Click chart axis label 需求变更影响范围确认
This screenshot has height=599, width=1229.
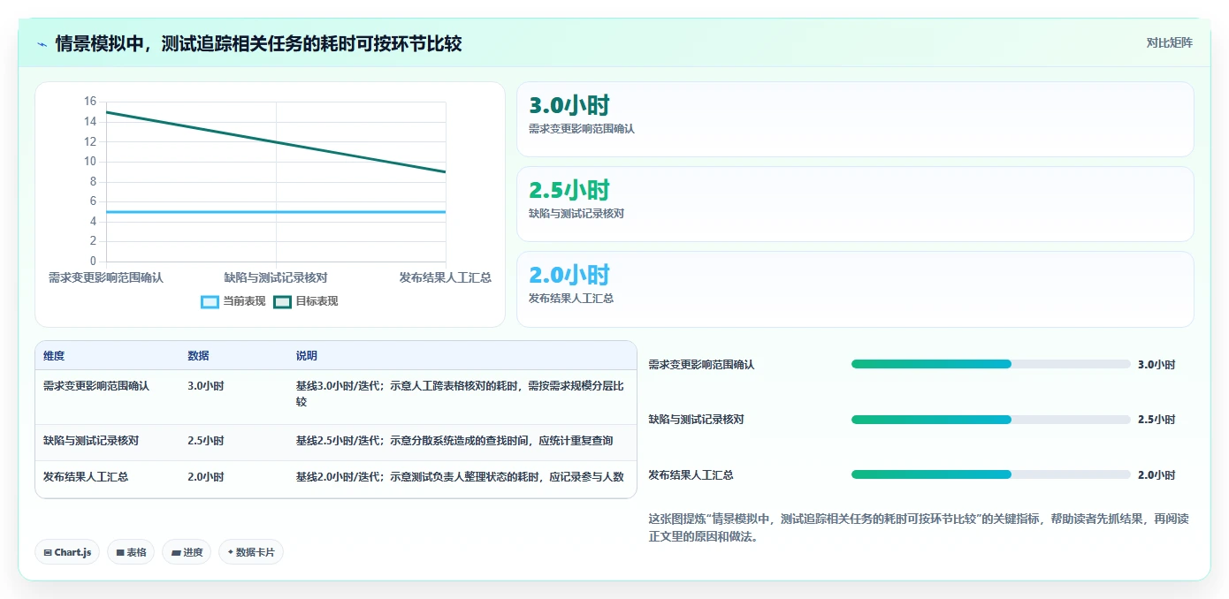click(x=106, y=277)
